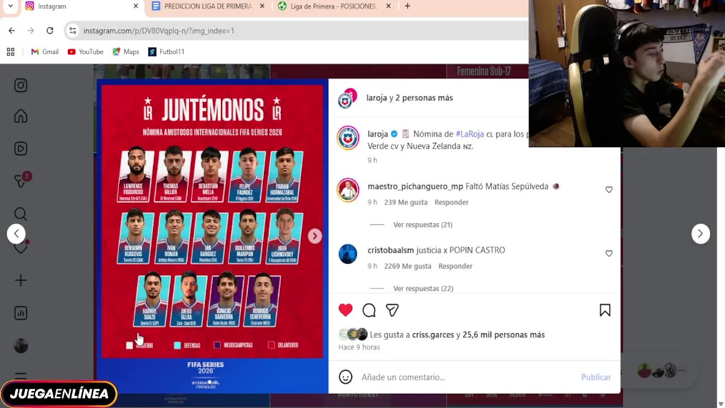Open maestro_pichanguero_mp's profile name

click(x=415, y=186)
